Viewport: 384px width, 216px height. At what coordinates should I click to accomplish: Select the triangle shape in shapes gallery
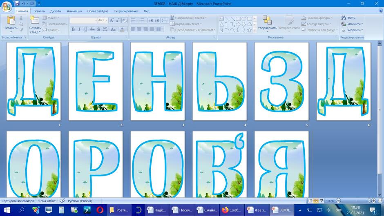click(221, 24)
